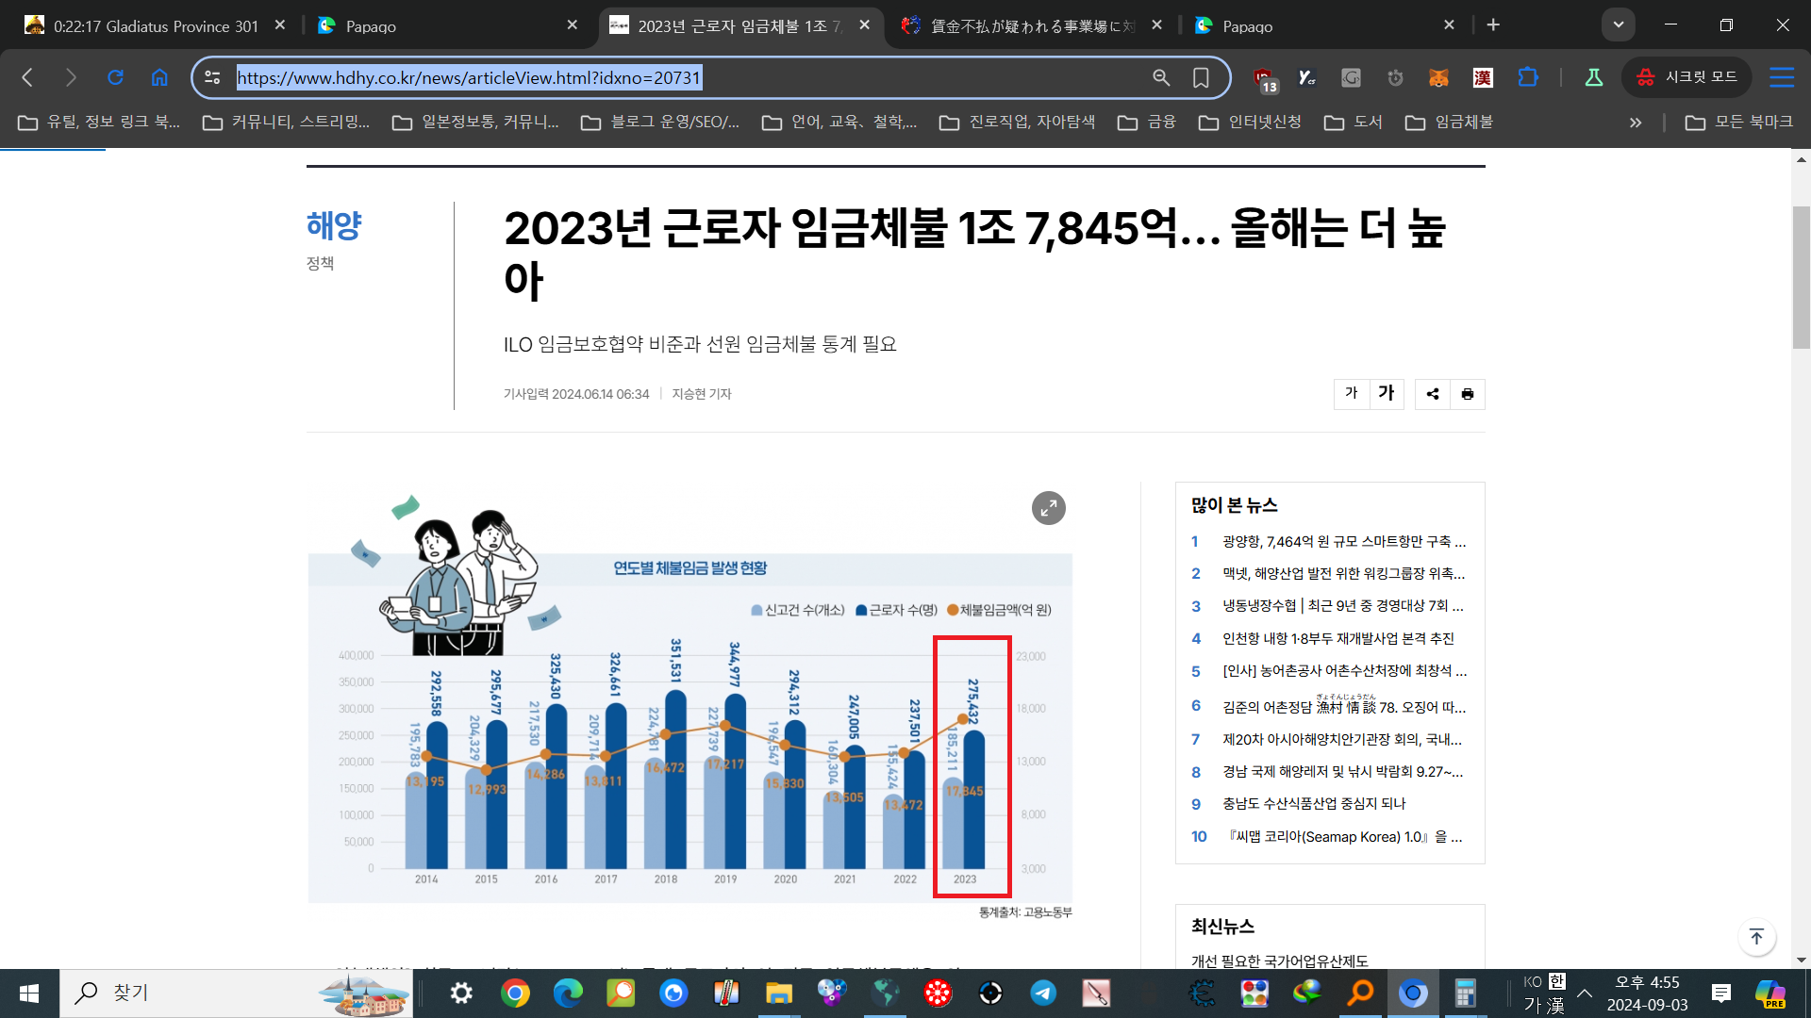Expand the tab search dropdown arrow
Viewport: 1811px width, 1018px height.
pyautogui.click(x=1618, y=25)
